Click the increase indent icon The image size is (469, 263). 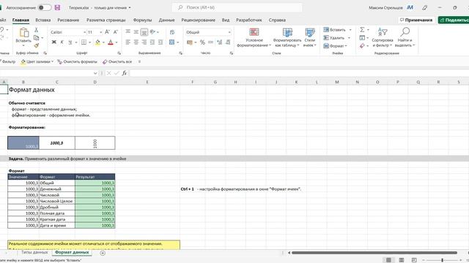tap(160, 42)
